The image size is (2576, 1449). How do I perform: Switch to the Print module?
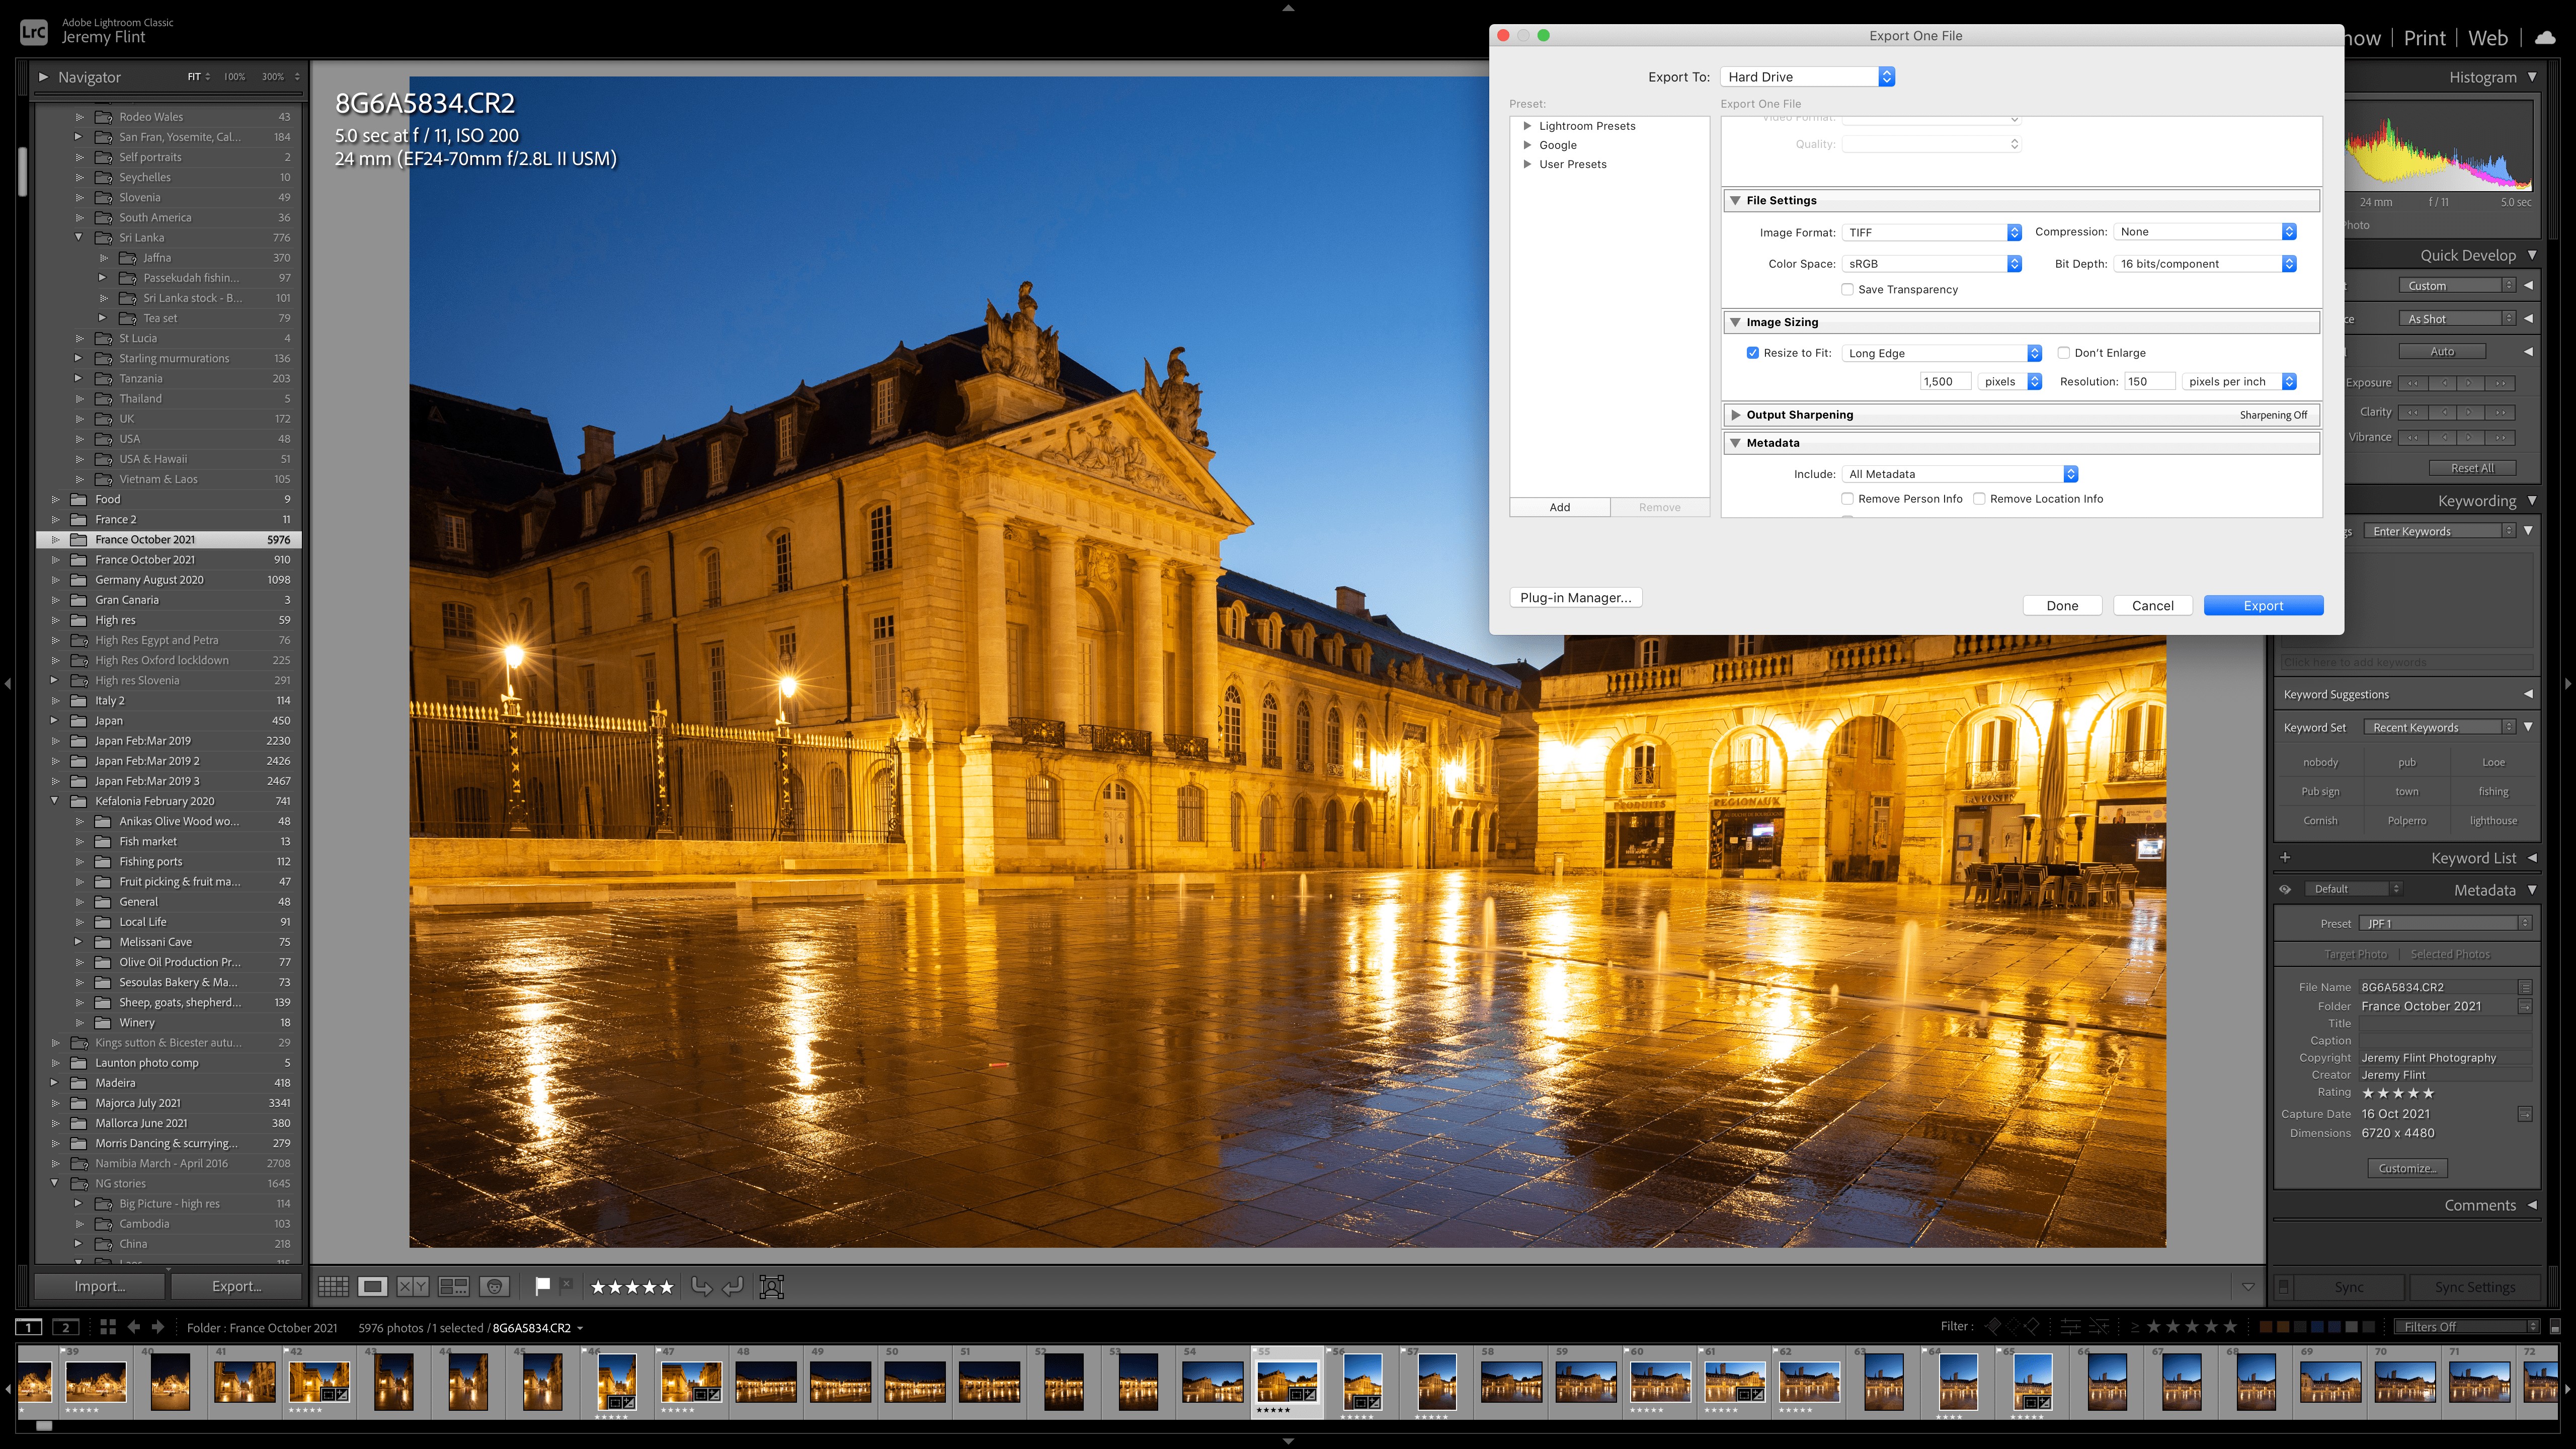point(2424,37)
